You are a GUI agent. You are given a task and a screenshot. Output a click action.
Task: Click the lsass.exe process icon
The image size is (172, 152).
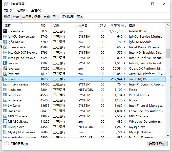pos(5,111)
